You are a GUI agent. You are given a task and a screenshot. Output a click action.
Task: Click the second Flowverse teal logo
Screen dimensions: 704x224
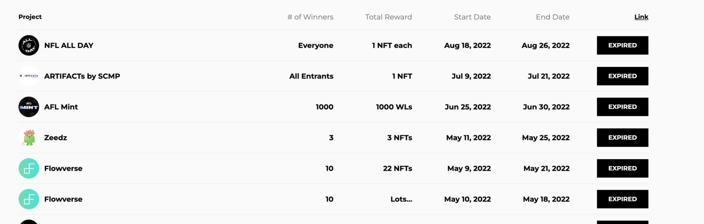coord(29,199)
